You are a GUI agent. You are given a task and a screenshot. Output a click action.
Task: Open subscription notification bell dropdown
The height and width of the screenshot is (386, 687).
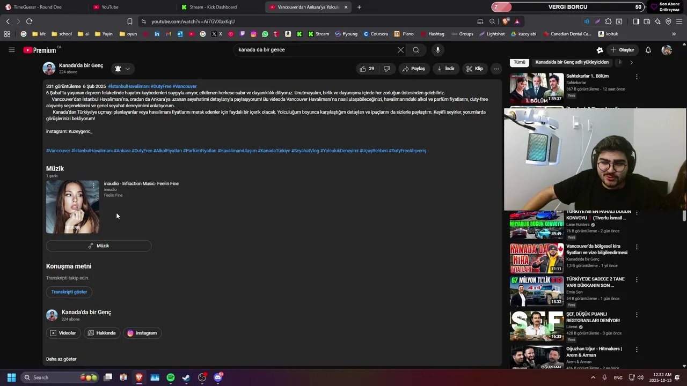[x=122, y=69]
